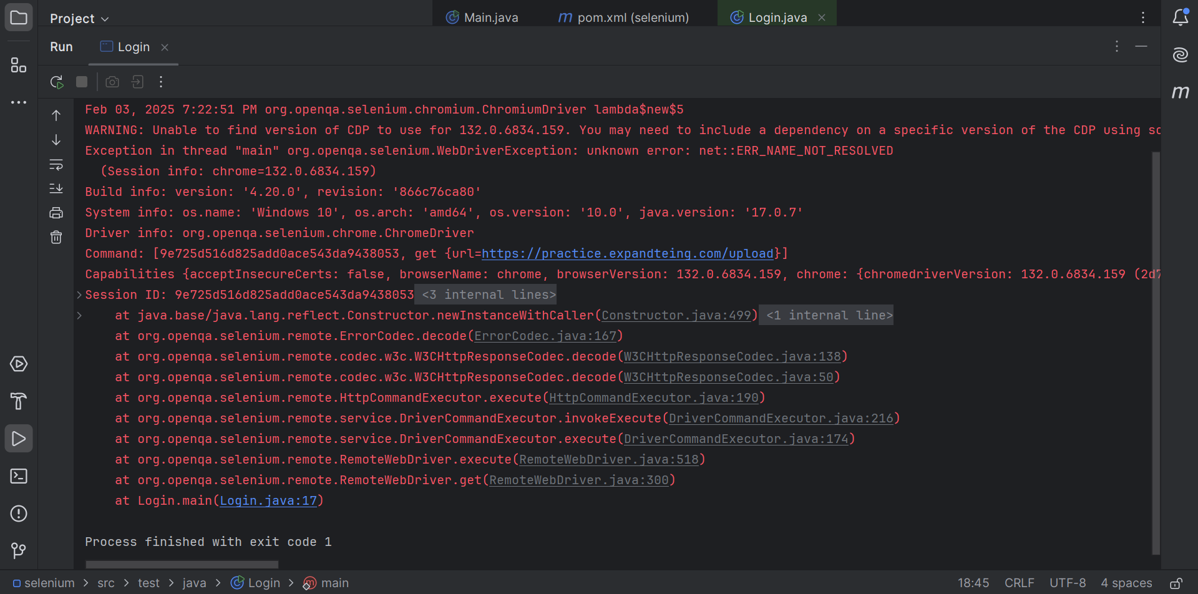The height and width of the screenshot is (594, 1198).
Task: Open Run panel options menu
Action: coord(1117,46)
